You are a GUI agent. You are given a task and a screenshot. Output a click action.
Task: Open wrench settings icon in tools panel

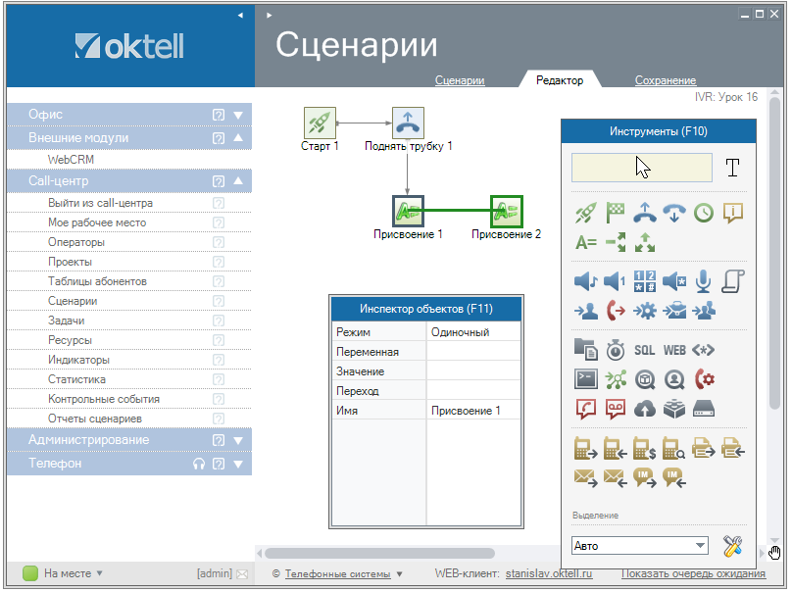click(x=732, y=546)
